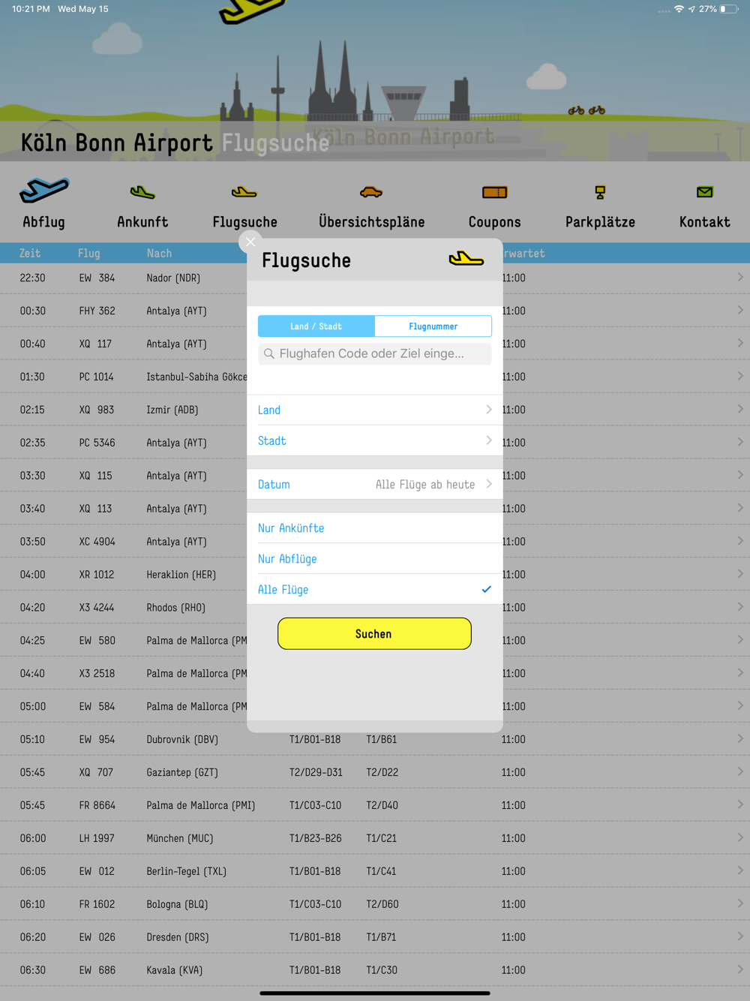This screenshot has height=1001, width=750.
Task: Open details chevron for Nador (NDR) flight
Action: coord(740,278)
